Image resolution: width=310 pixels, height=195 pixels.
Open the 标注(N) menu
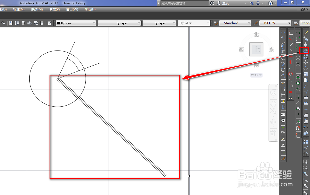click(x=19, y=9)
